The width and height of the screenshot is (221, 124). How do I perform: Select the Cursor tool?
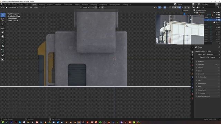pos(3,19)
